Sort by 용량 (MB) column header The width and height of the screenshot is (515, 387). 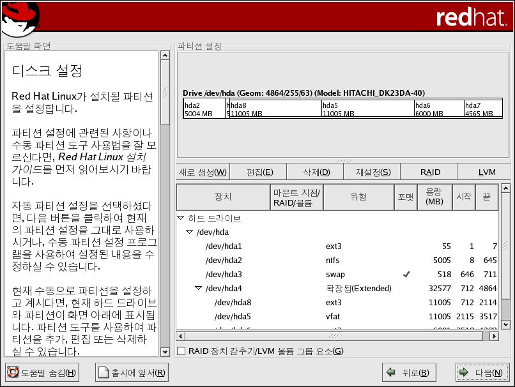click(x=434, y=197)
